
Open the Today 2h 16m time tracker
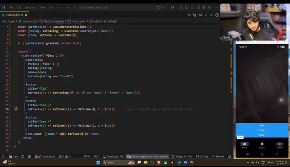(182, 156)
